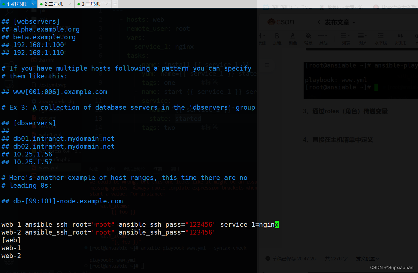Click the CSDN @Supxiaohan author link

[x=392, y=267]
